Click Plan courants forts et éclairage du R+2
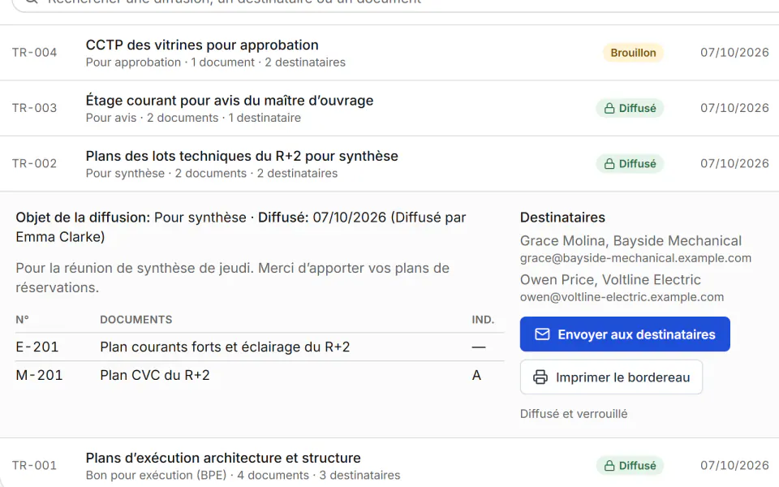 coord(225,347)
